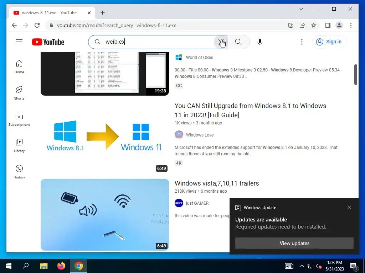The width and height of the screenshot is (365, 273).
Task: Open Chrome profile avatar
Action: pos(339,25)
